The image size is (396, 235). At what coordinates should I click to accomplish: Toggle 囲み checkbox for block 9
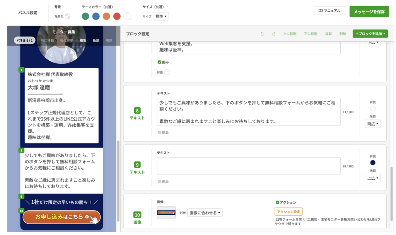click(x=159, y=182)
